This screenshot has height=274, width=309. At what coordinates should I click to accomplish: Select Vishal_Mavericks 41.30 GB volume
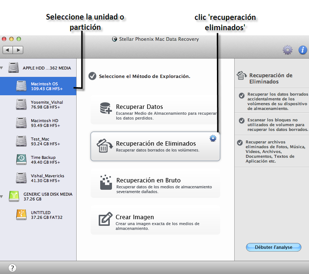[38, 178]
